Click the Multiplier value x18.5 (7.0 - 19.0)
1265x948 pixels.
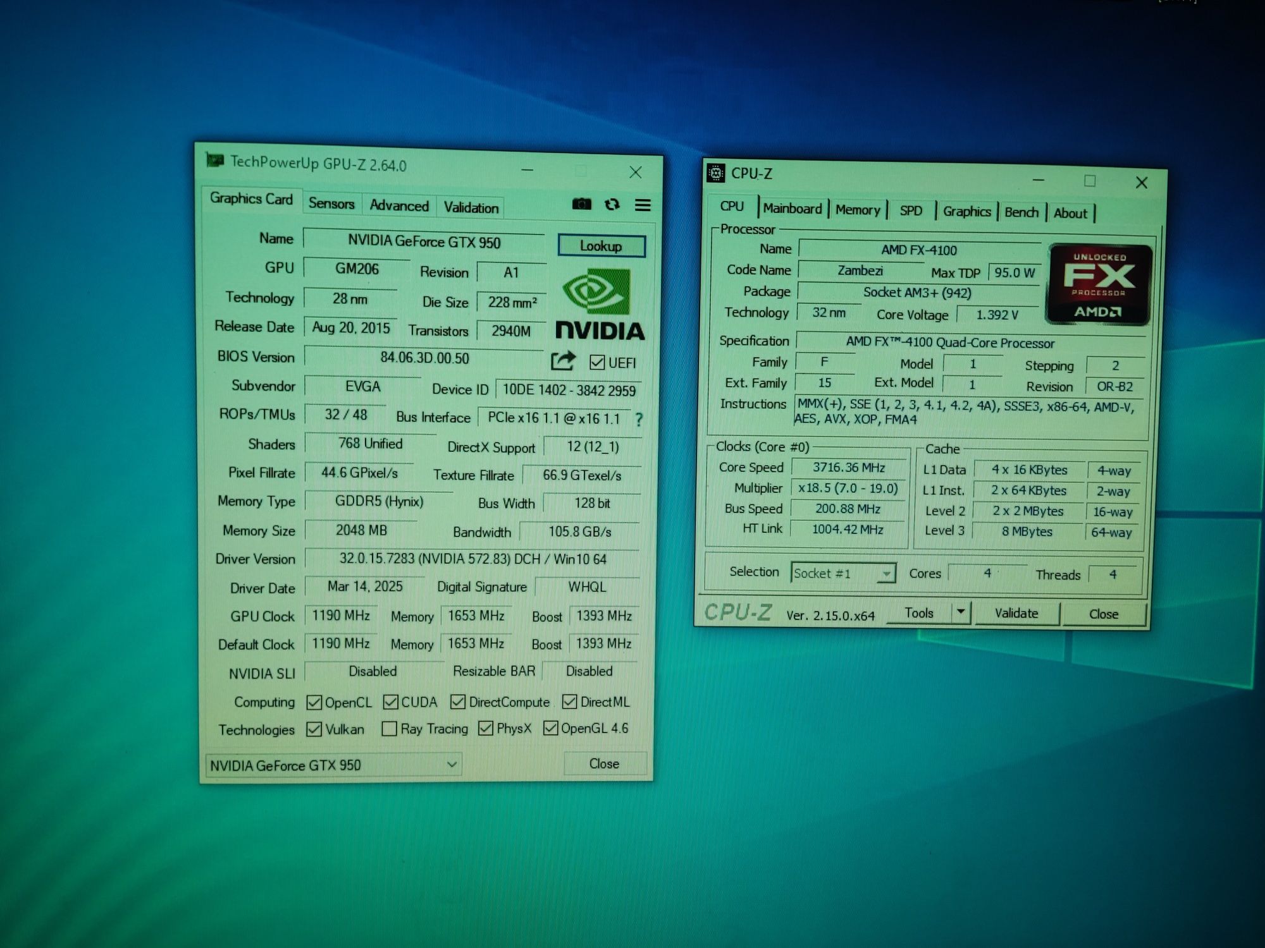pos(848,488)
